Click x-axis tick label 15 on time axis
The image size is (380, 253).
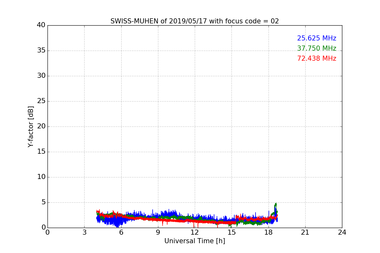231,232
